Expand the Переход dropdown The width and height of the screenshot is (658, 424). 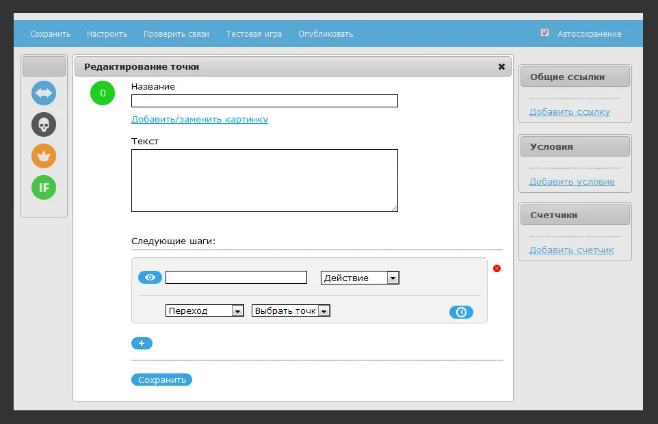click(205, 310)
